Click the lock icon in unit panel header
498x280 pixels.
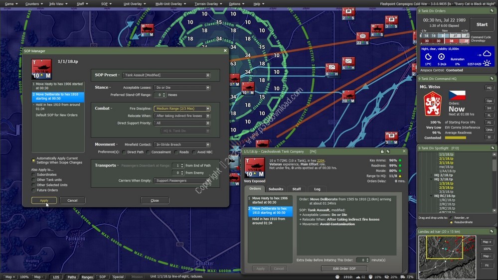382,151
